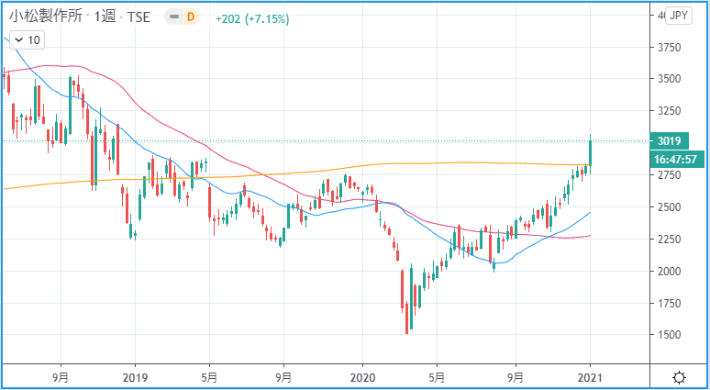
Task: Click the +202 (+7.15%) change value
Action: click(x=250, y=18)
